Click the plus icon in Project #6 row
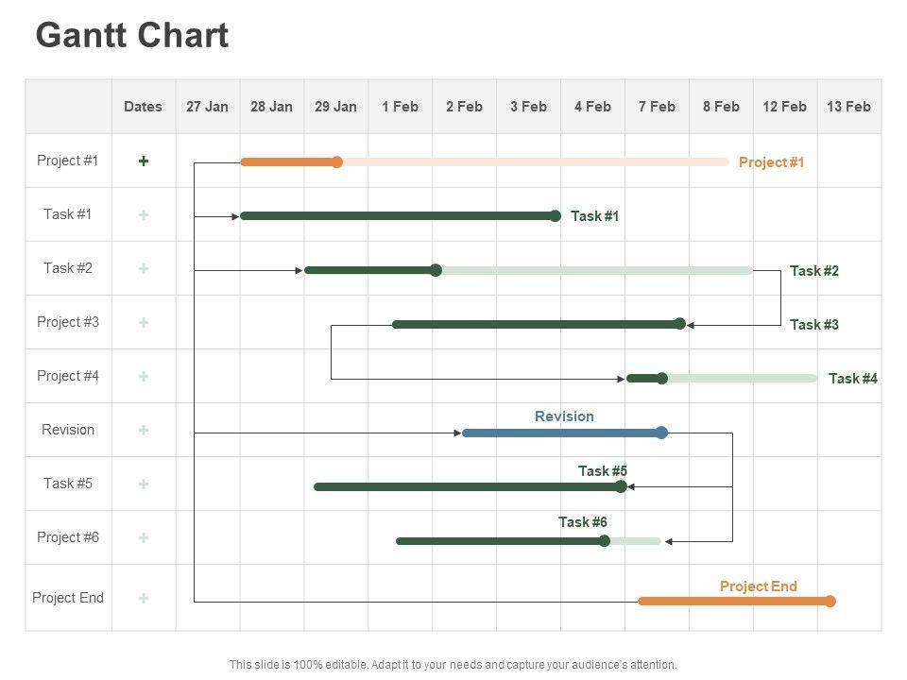The image size is (907, 680). tap(144, 537)
